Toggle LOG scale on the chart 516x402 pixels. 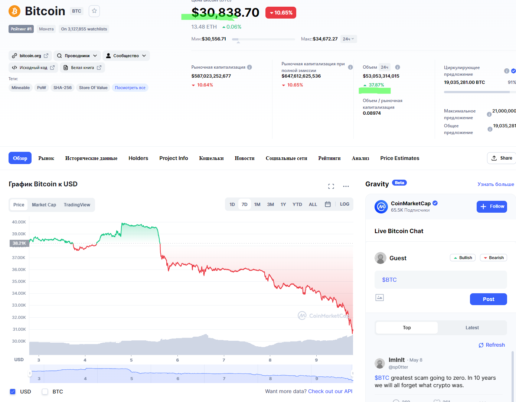[x=344, y=204]
